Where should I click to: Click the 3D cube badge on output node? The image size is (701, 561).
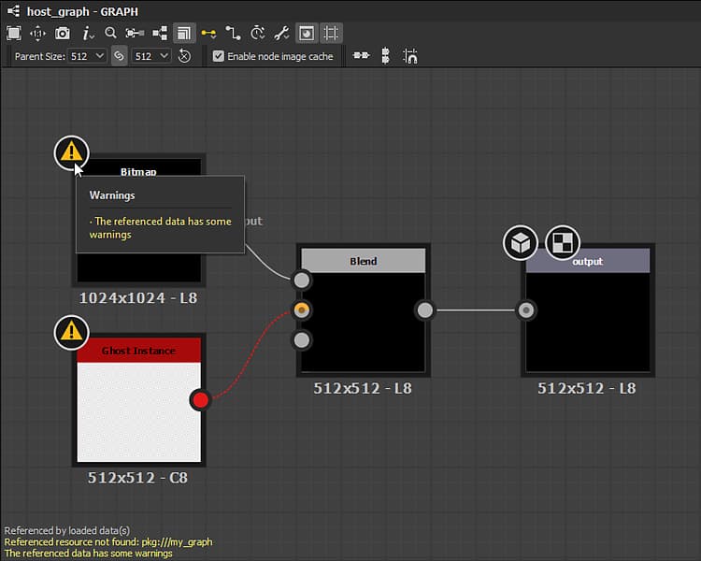(521, 243)
